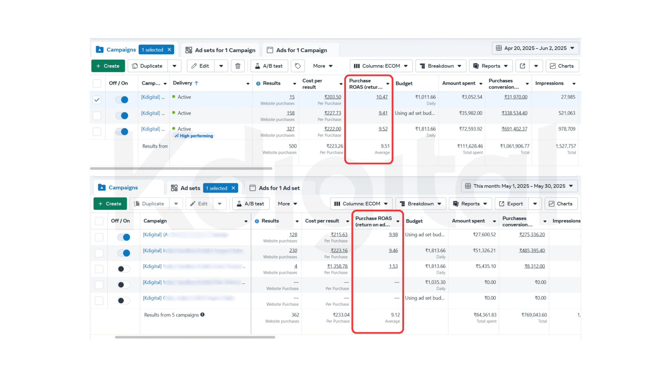
Task: Click the green Create button in top panel
Action: (108, 66)
